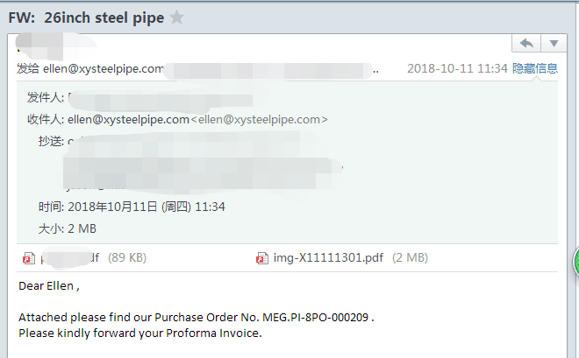Click the MEG.PI-8PO-000209 order number text
The width and height of the screenshot is (579, 358).
(315, 318)
